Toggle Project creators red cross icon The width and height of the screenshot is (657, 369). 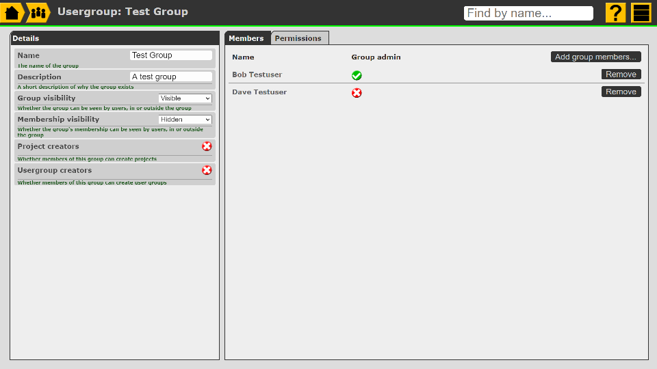207,146
